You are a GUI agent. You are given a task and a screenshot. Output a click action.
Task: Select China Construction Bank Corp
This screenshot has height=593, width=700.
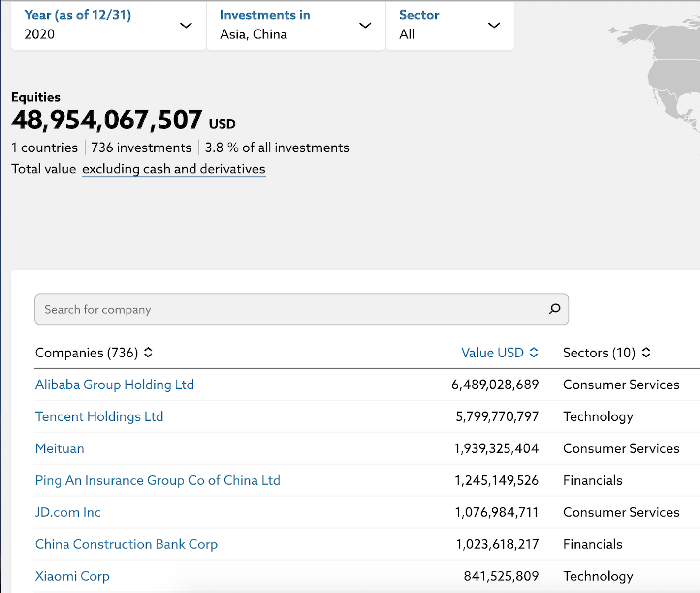(x=126, y=544)
